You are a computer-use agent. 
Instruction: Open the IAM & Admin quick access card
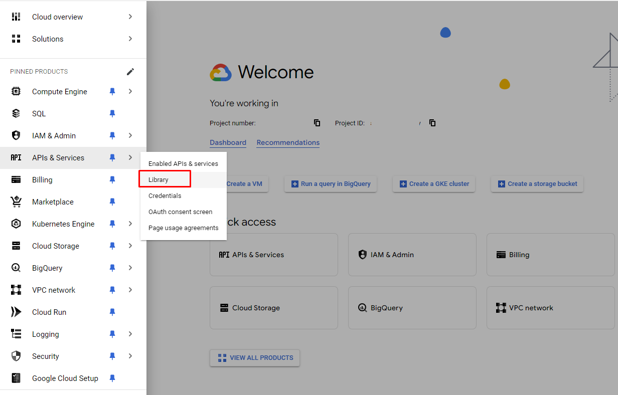click(x=412, y=255)
